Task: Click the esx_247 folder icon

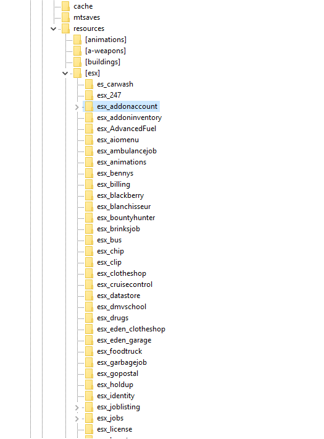Action: click(x=89, y=95)
